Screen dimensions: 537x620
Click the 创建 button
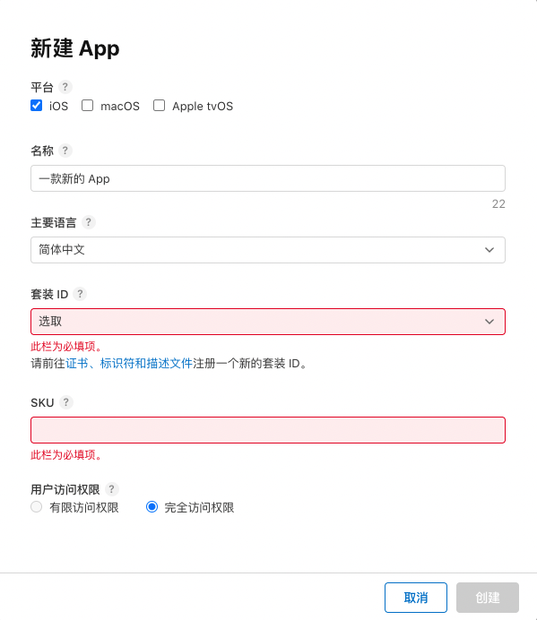click(488, 598)
